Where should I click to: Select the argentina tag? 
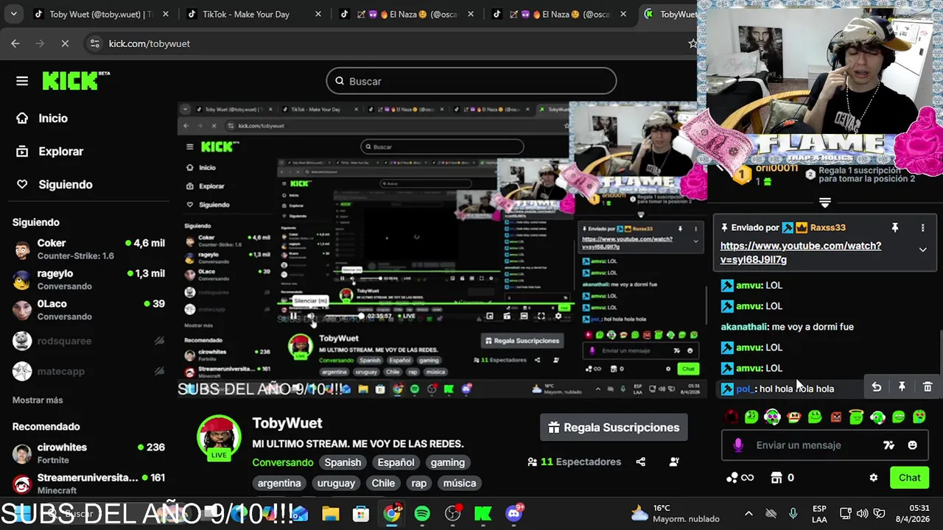pos(279,483)
